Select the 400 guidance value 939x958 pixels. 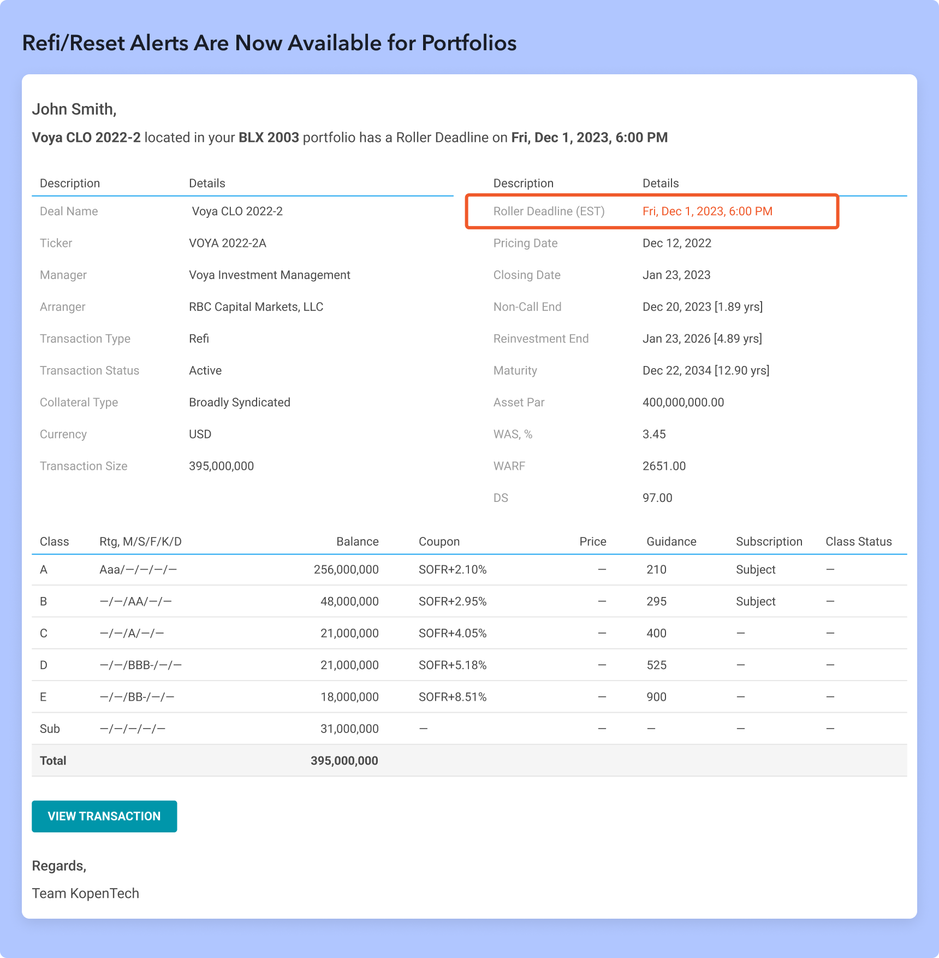pyautogui.click(x=656, y=634)
